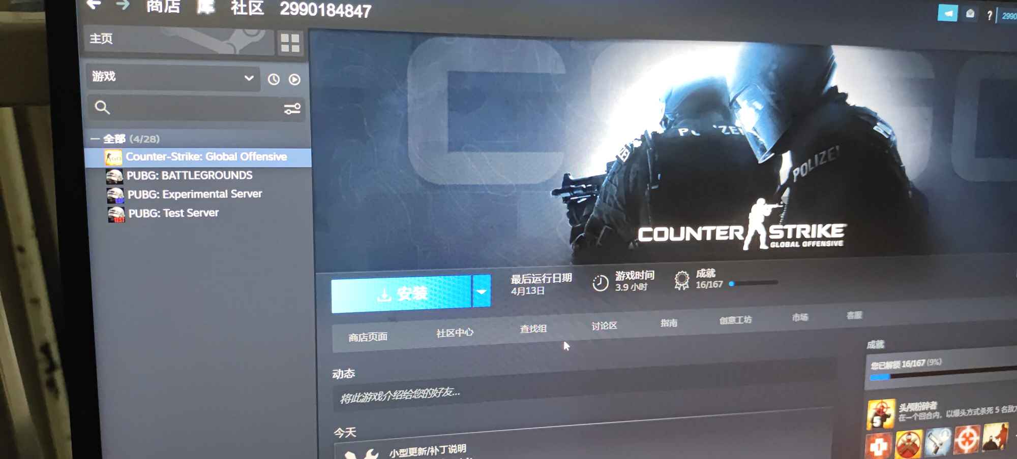Open the question mark help icon

coord(989,16)
